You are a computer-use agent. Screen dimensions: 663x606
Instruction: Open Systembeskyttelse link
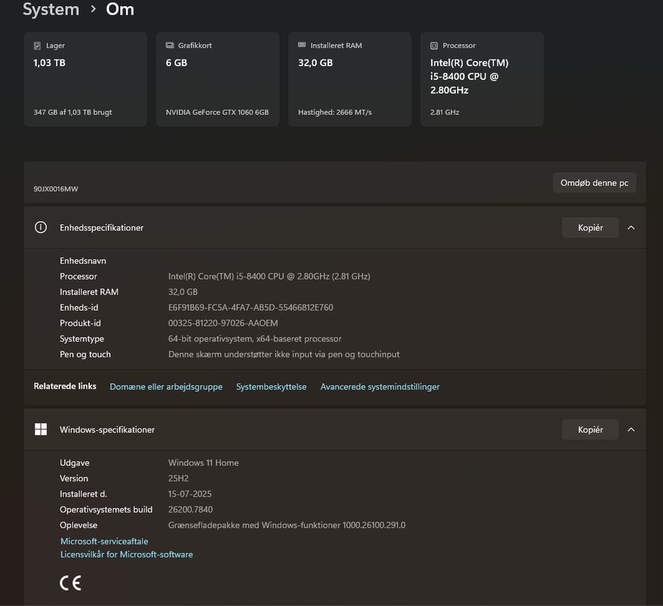coord(271,387)
